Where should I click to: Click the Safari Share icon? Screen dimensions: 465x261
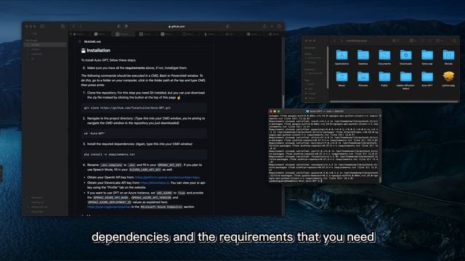pyautogui.click(x=264, y=26)
